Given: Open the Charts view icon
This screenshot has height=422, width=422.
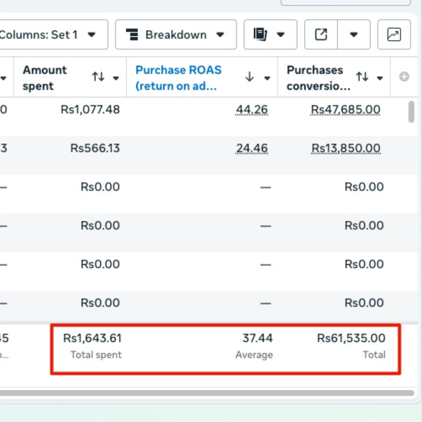Looking at the screenshot, I should pos(394,35).
